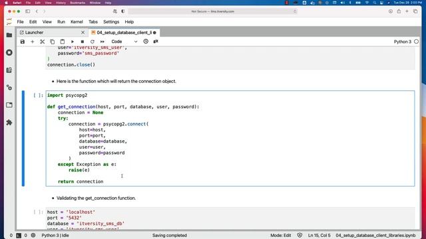The width and height of the screenshot is (426, 239).
Task: Click the date and time in menu bar
Action: (408, 3)
